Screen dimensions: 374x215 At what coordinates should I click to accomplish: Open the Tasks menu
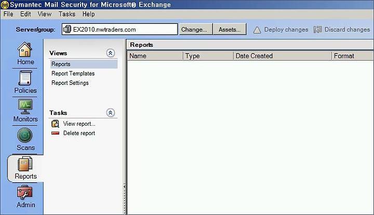pyautogui.click(x=67, y=14)
